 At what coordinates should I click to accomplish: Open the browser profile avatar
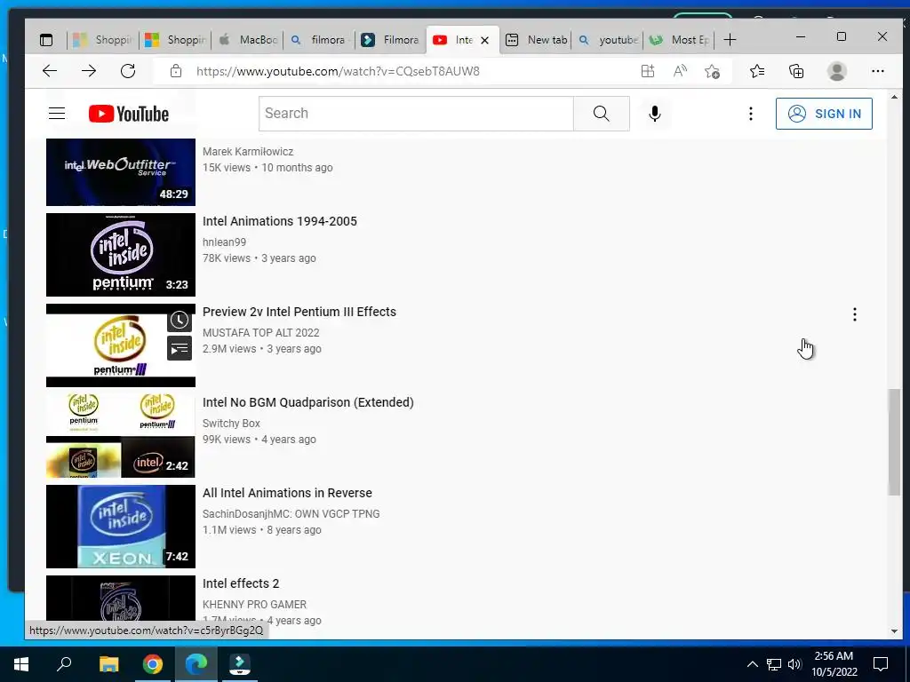(x=837, y=71)
